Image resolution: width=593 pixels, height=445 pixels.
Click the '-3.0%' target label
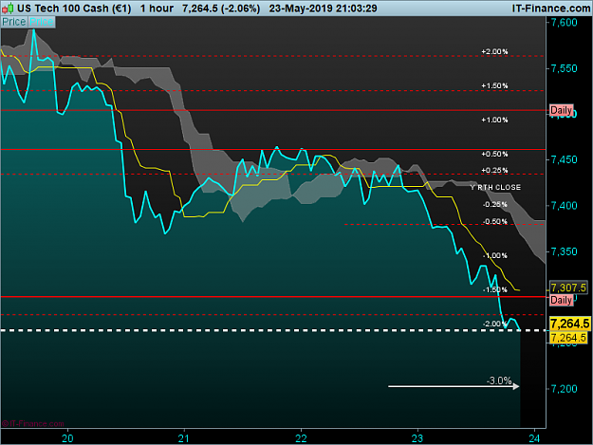pyautogui.click(x=499, y=380)
